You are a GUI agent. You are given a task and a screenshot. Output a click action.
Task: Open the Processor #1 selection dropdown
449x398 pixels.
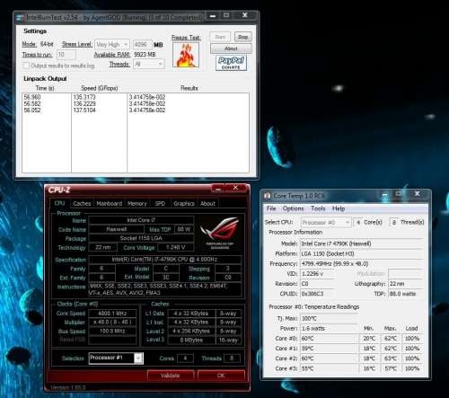tap(116, 358)
